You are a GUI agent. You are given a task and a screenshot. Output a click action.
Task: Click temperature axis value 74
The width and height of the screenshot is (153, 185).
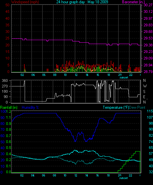[151, 142]
